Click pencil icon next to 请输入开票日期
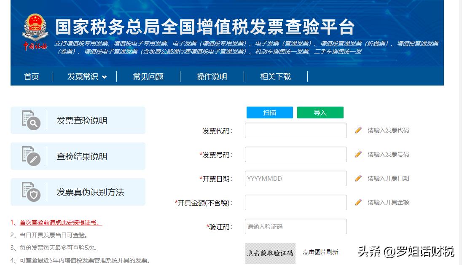 pyautogui.click(x=358, y=178)
